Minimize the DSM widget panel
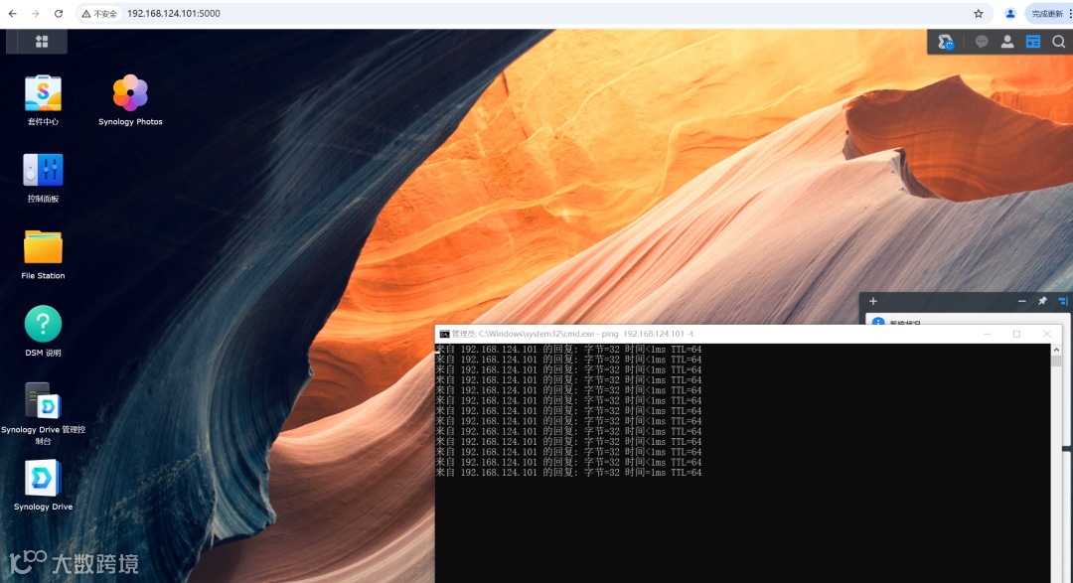Image resolution: width=1073 pixels, height=583 pixels. [x=1021, y=301]
